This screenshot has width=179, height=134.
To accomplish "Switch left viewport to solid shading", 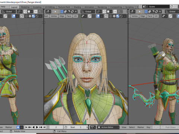I will point(30,16).
